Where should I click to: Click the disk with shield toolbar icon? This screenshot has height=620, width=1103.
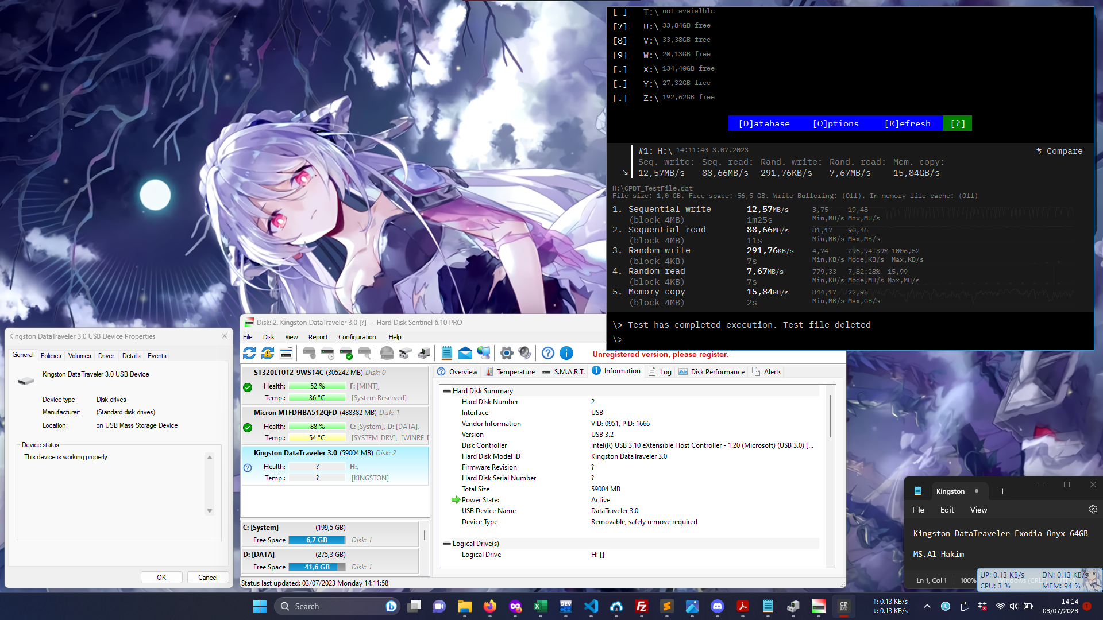[x=309, y=353]
